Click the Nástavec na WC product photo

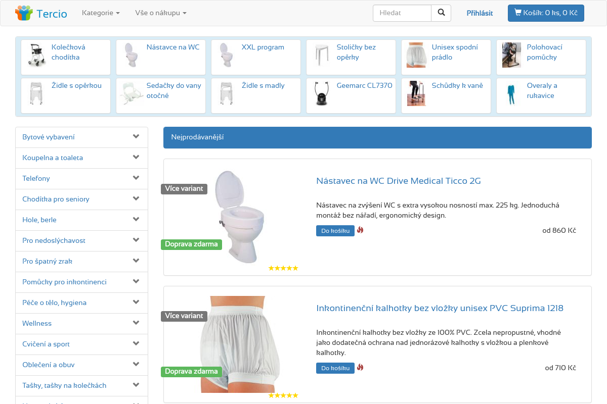pyautogui.click(x=233, y=216)
